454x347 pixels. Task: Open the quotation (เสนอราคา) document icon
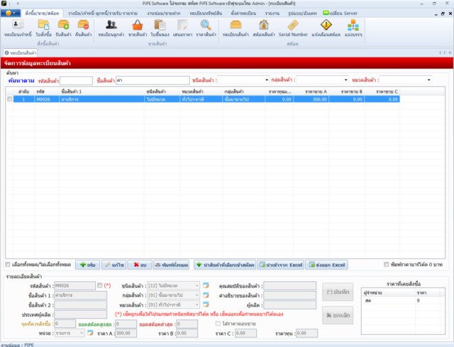tap(182, 28)
